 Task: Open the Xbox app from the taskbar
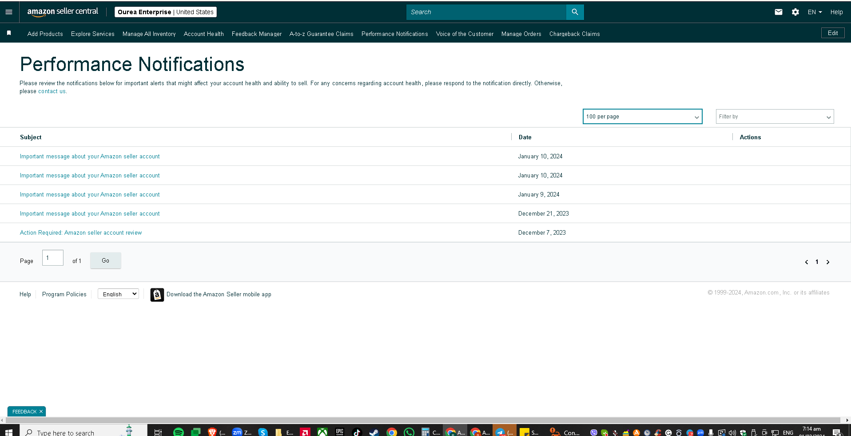click(322, 432)
